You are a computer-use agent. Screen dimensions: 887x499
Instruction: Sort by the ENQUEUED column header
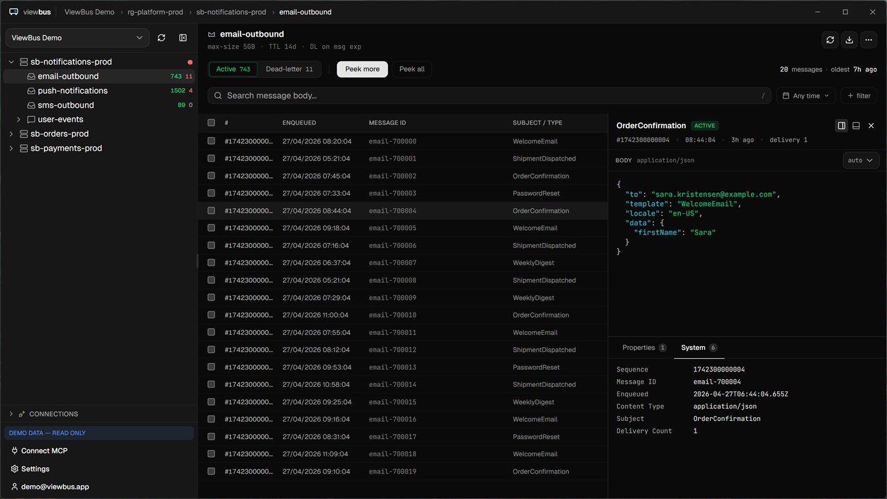299,123
